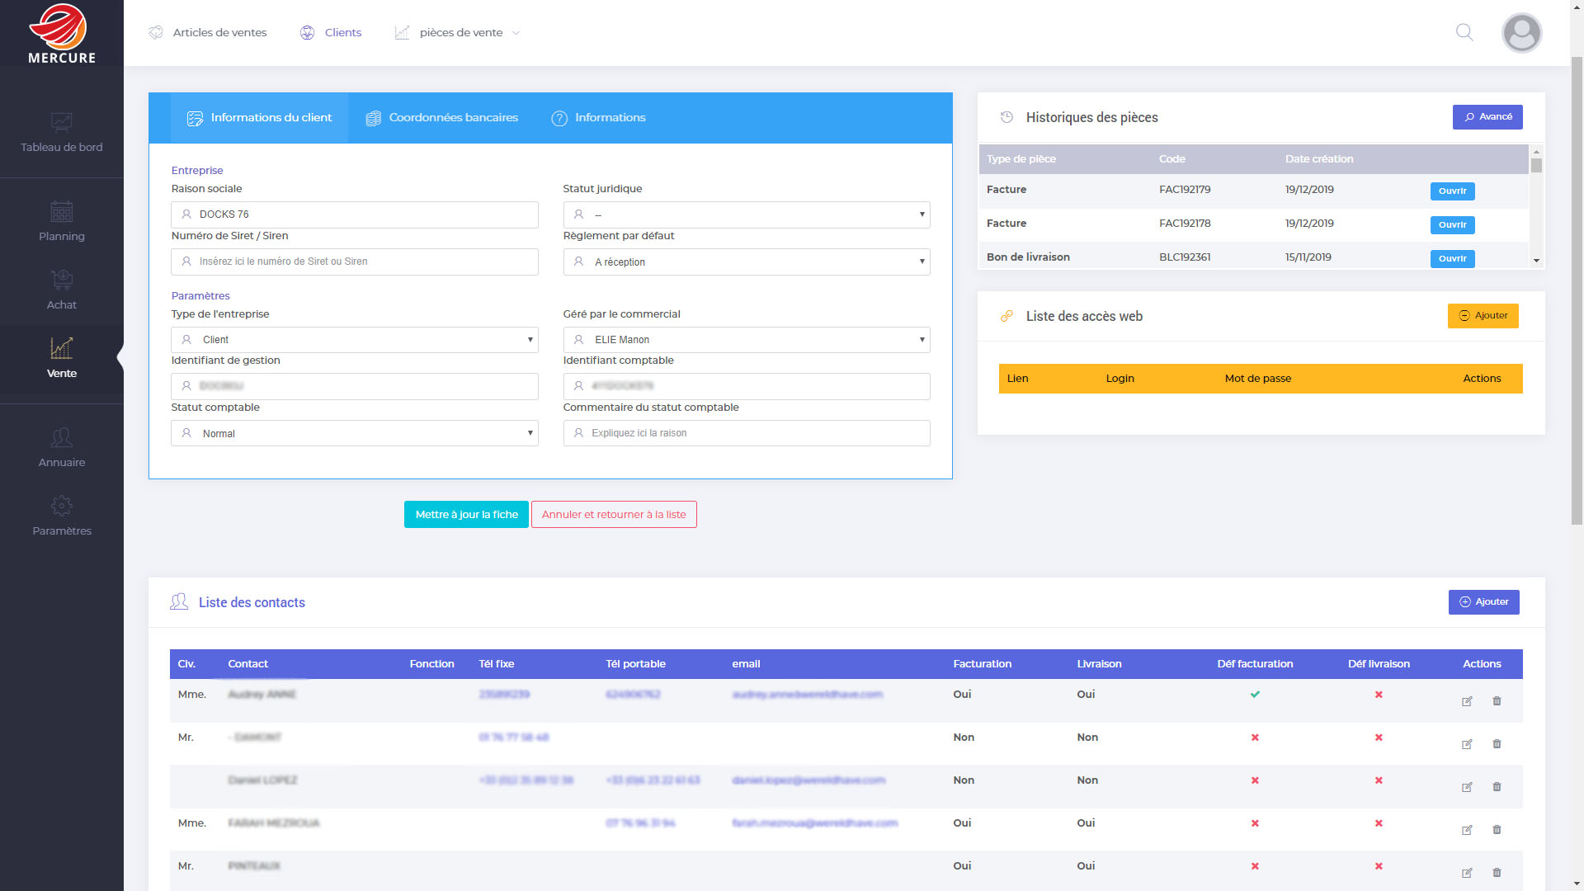Open Tableau de bord in sidebar
This screenshot has height=891, width=1584.
pos(62,133)
